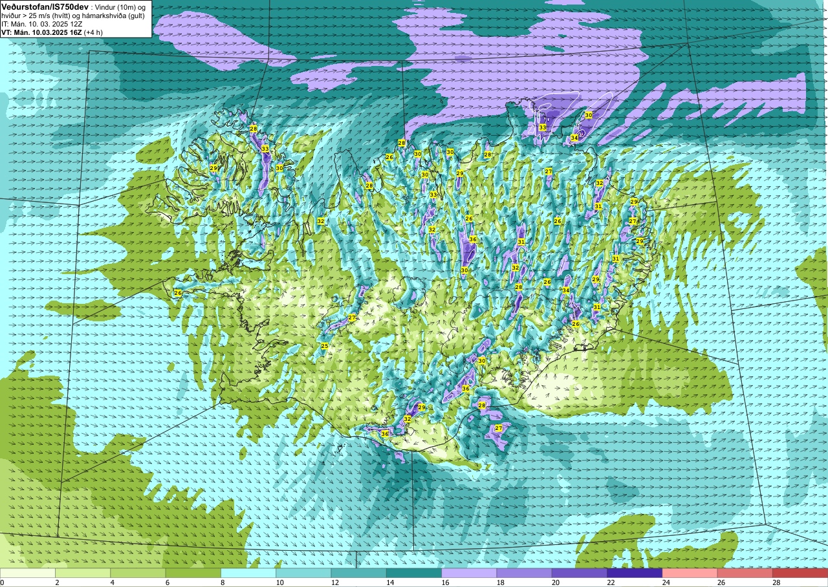Click the 24–26 m/s light pink legend swatch
This screenshot has height=587, width=828.
click(690, 573)
